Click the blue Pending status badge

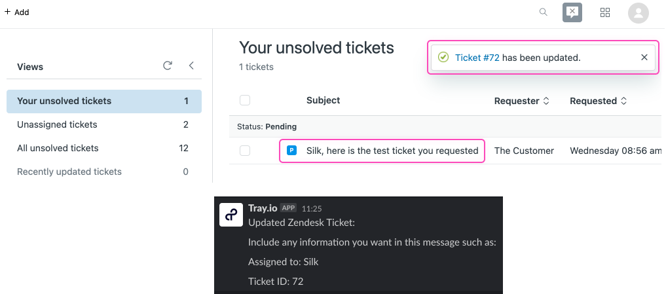click(x=292, y=151)
